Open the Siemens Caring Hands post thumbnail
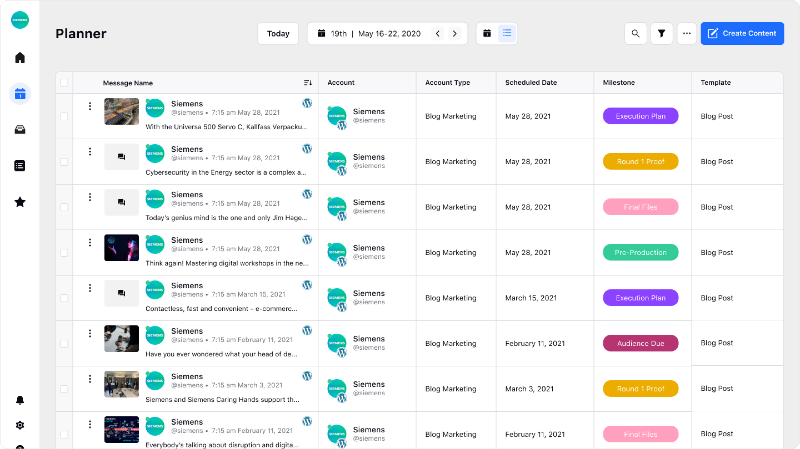The height and width of the screenshot is (449, 800). pos(122,384)
